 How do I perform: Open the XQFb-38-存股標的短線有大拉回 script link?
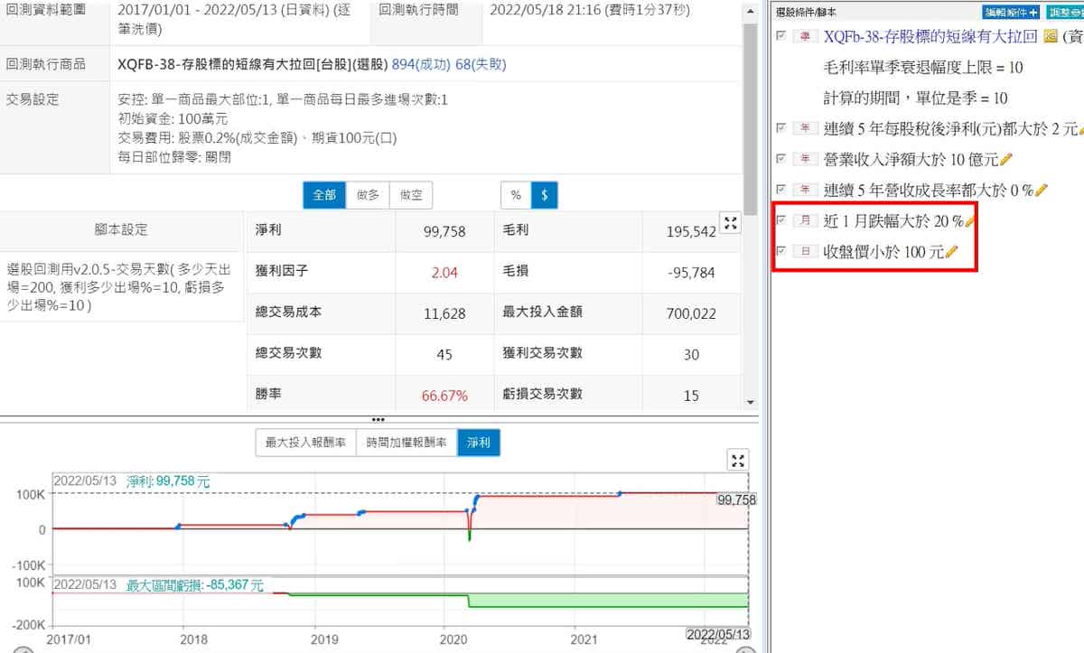(x=930, y=37)
